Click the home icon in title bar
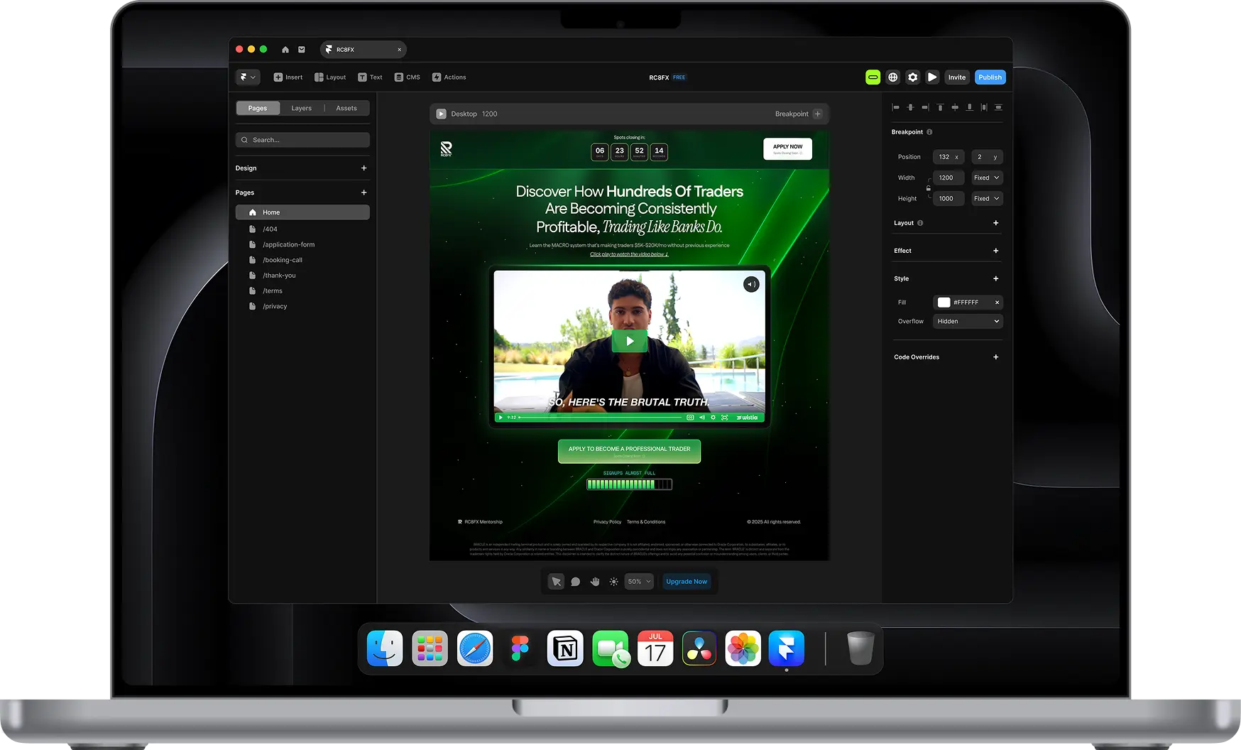This screenshot has width=1241, height=750. (x=285, y=50)
